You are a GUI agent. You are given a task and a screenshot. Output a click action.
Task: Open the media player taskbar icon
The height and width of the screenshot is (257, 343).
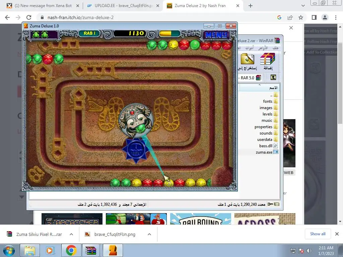[x=50, y=250]
